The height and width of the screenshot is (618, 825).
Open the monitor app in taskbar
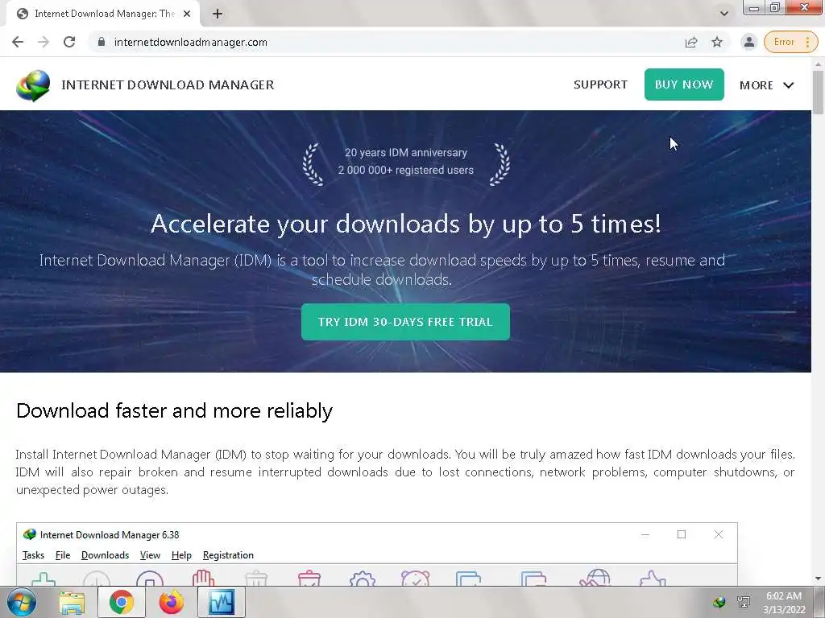pyautogui.click(x=222, y=602)
